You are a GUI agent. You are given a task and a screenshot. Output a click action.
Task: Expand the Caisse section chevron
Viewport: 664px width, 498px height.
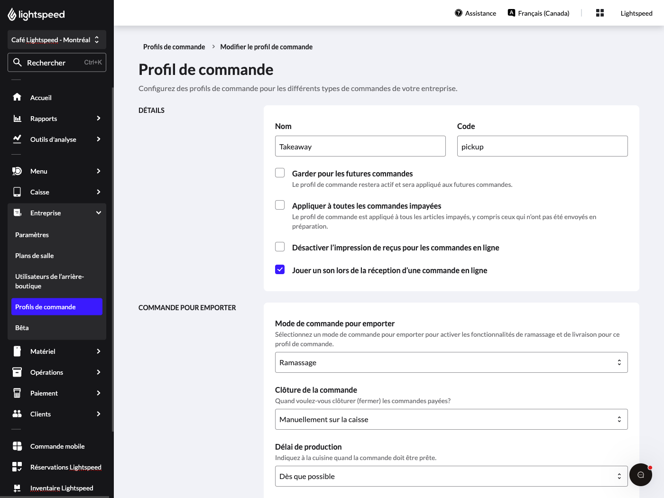point(99,192)
